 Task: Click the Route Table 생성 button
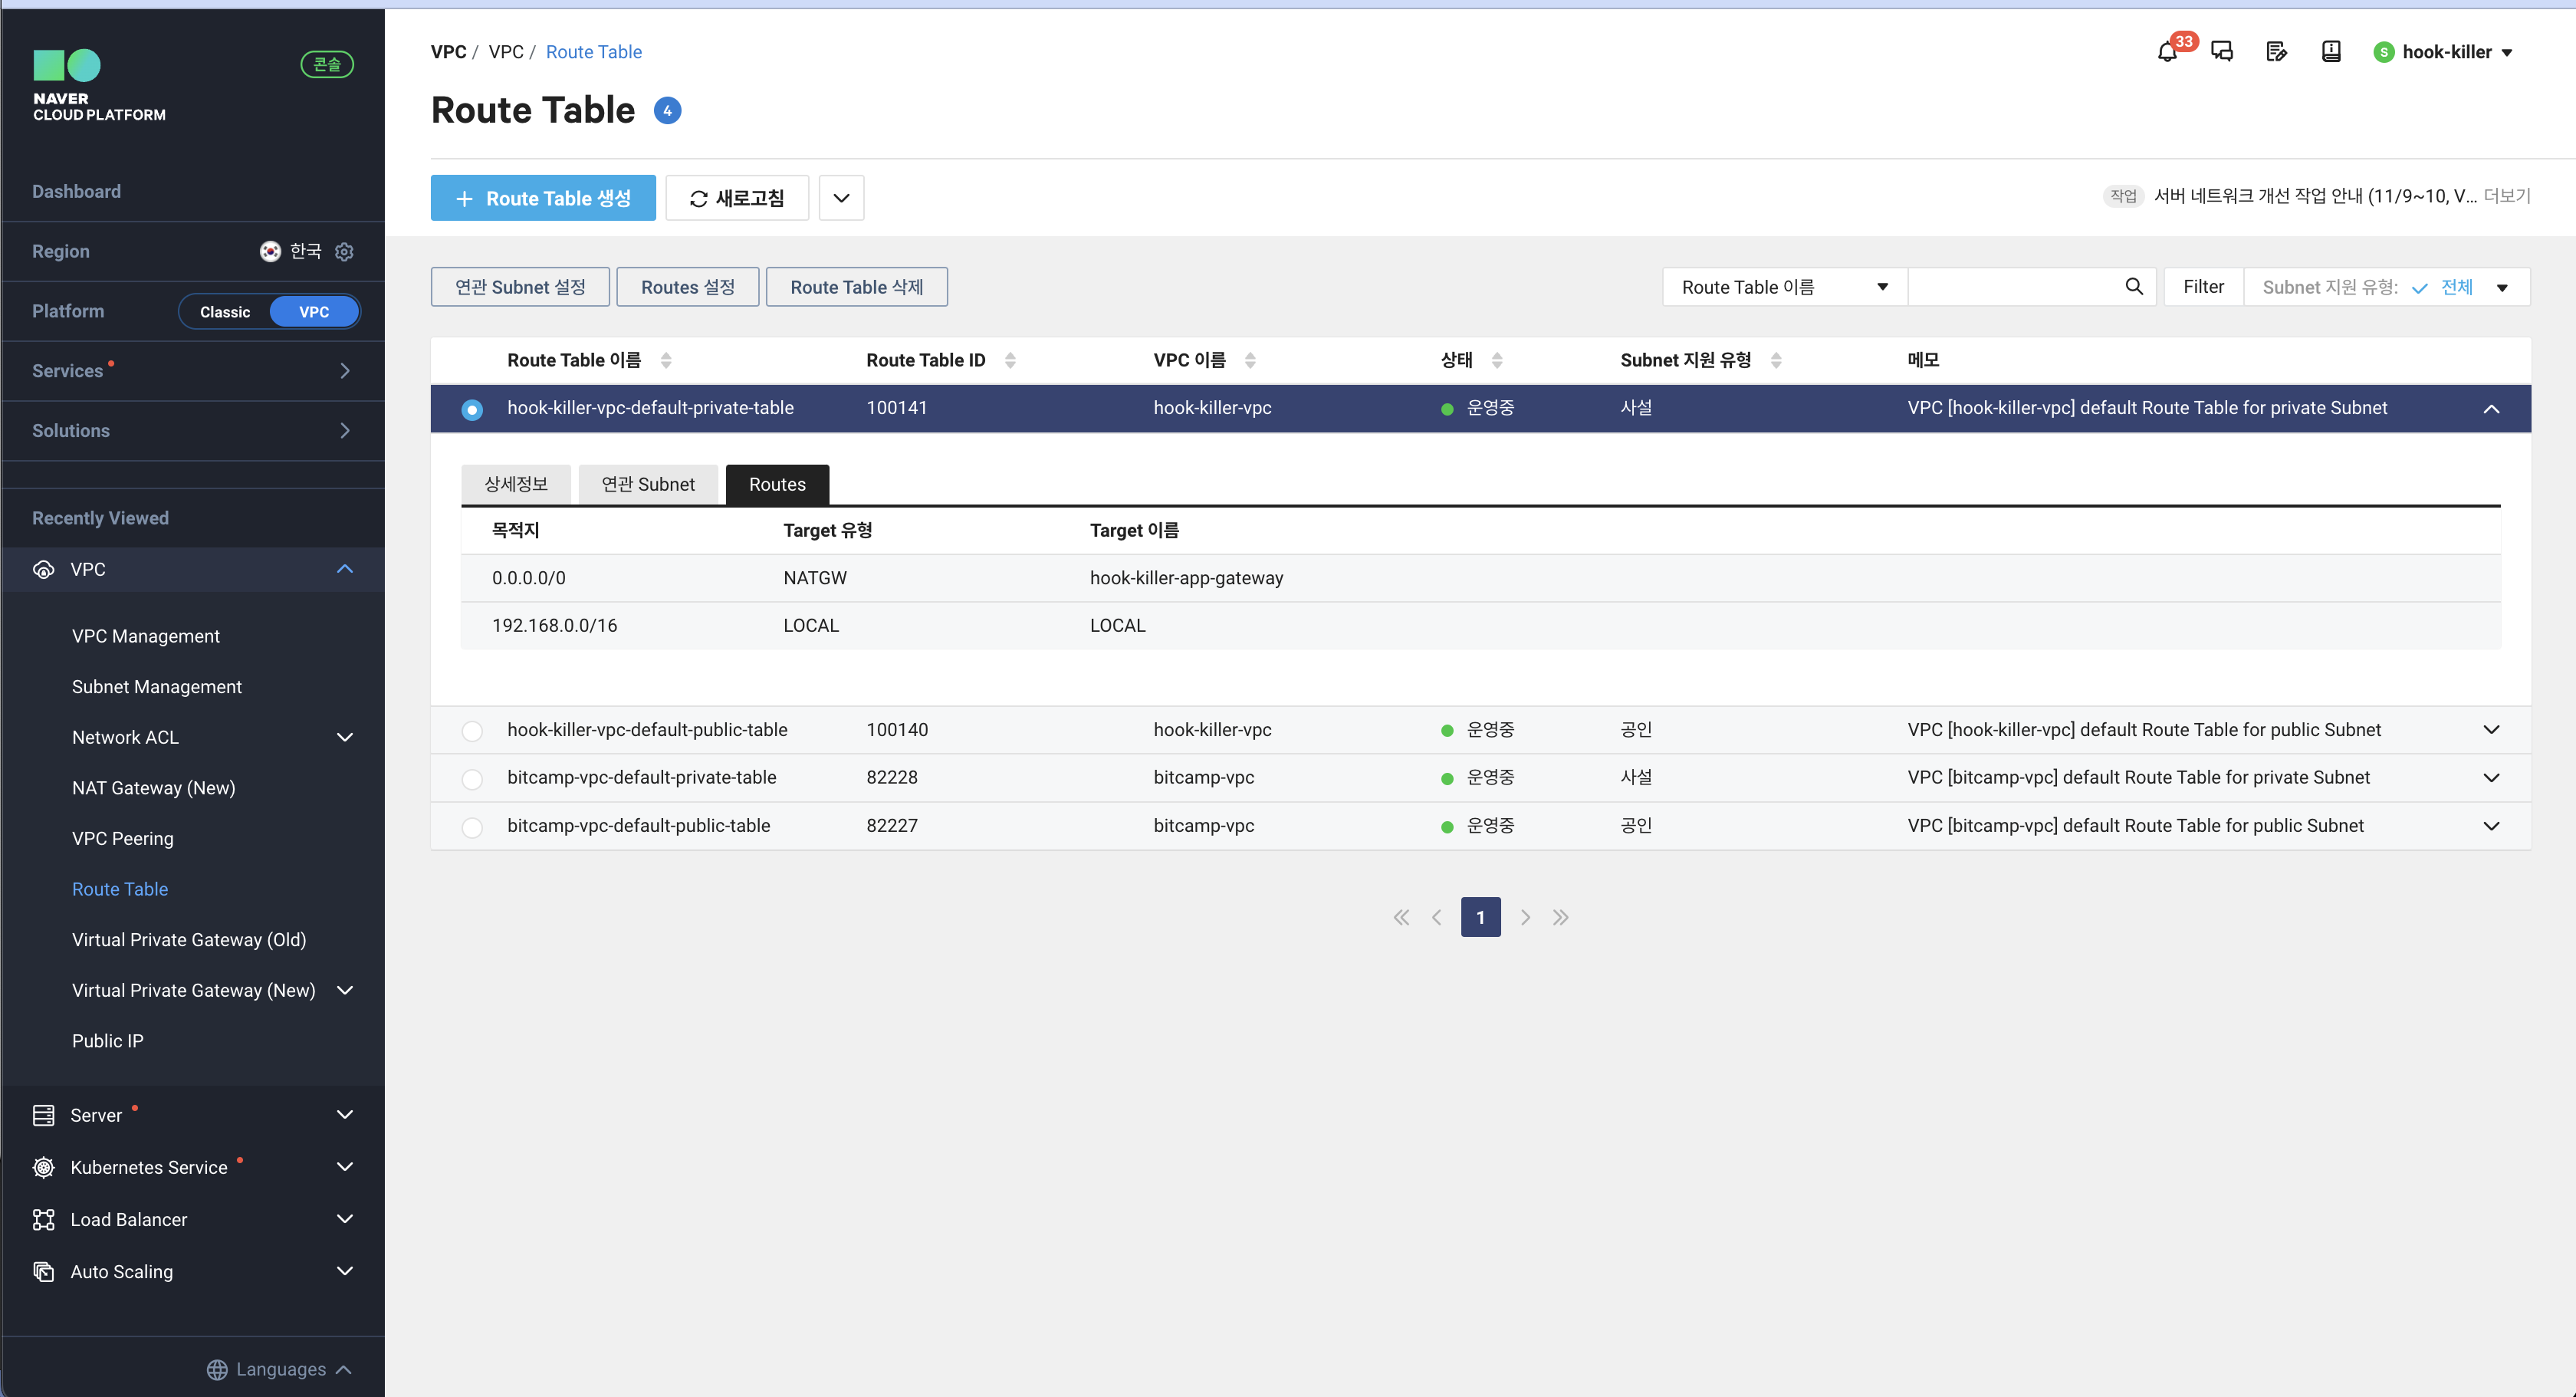(x=543, y=198)
